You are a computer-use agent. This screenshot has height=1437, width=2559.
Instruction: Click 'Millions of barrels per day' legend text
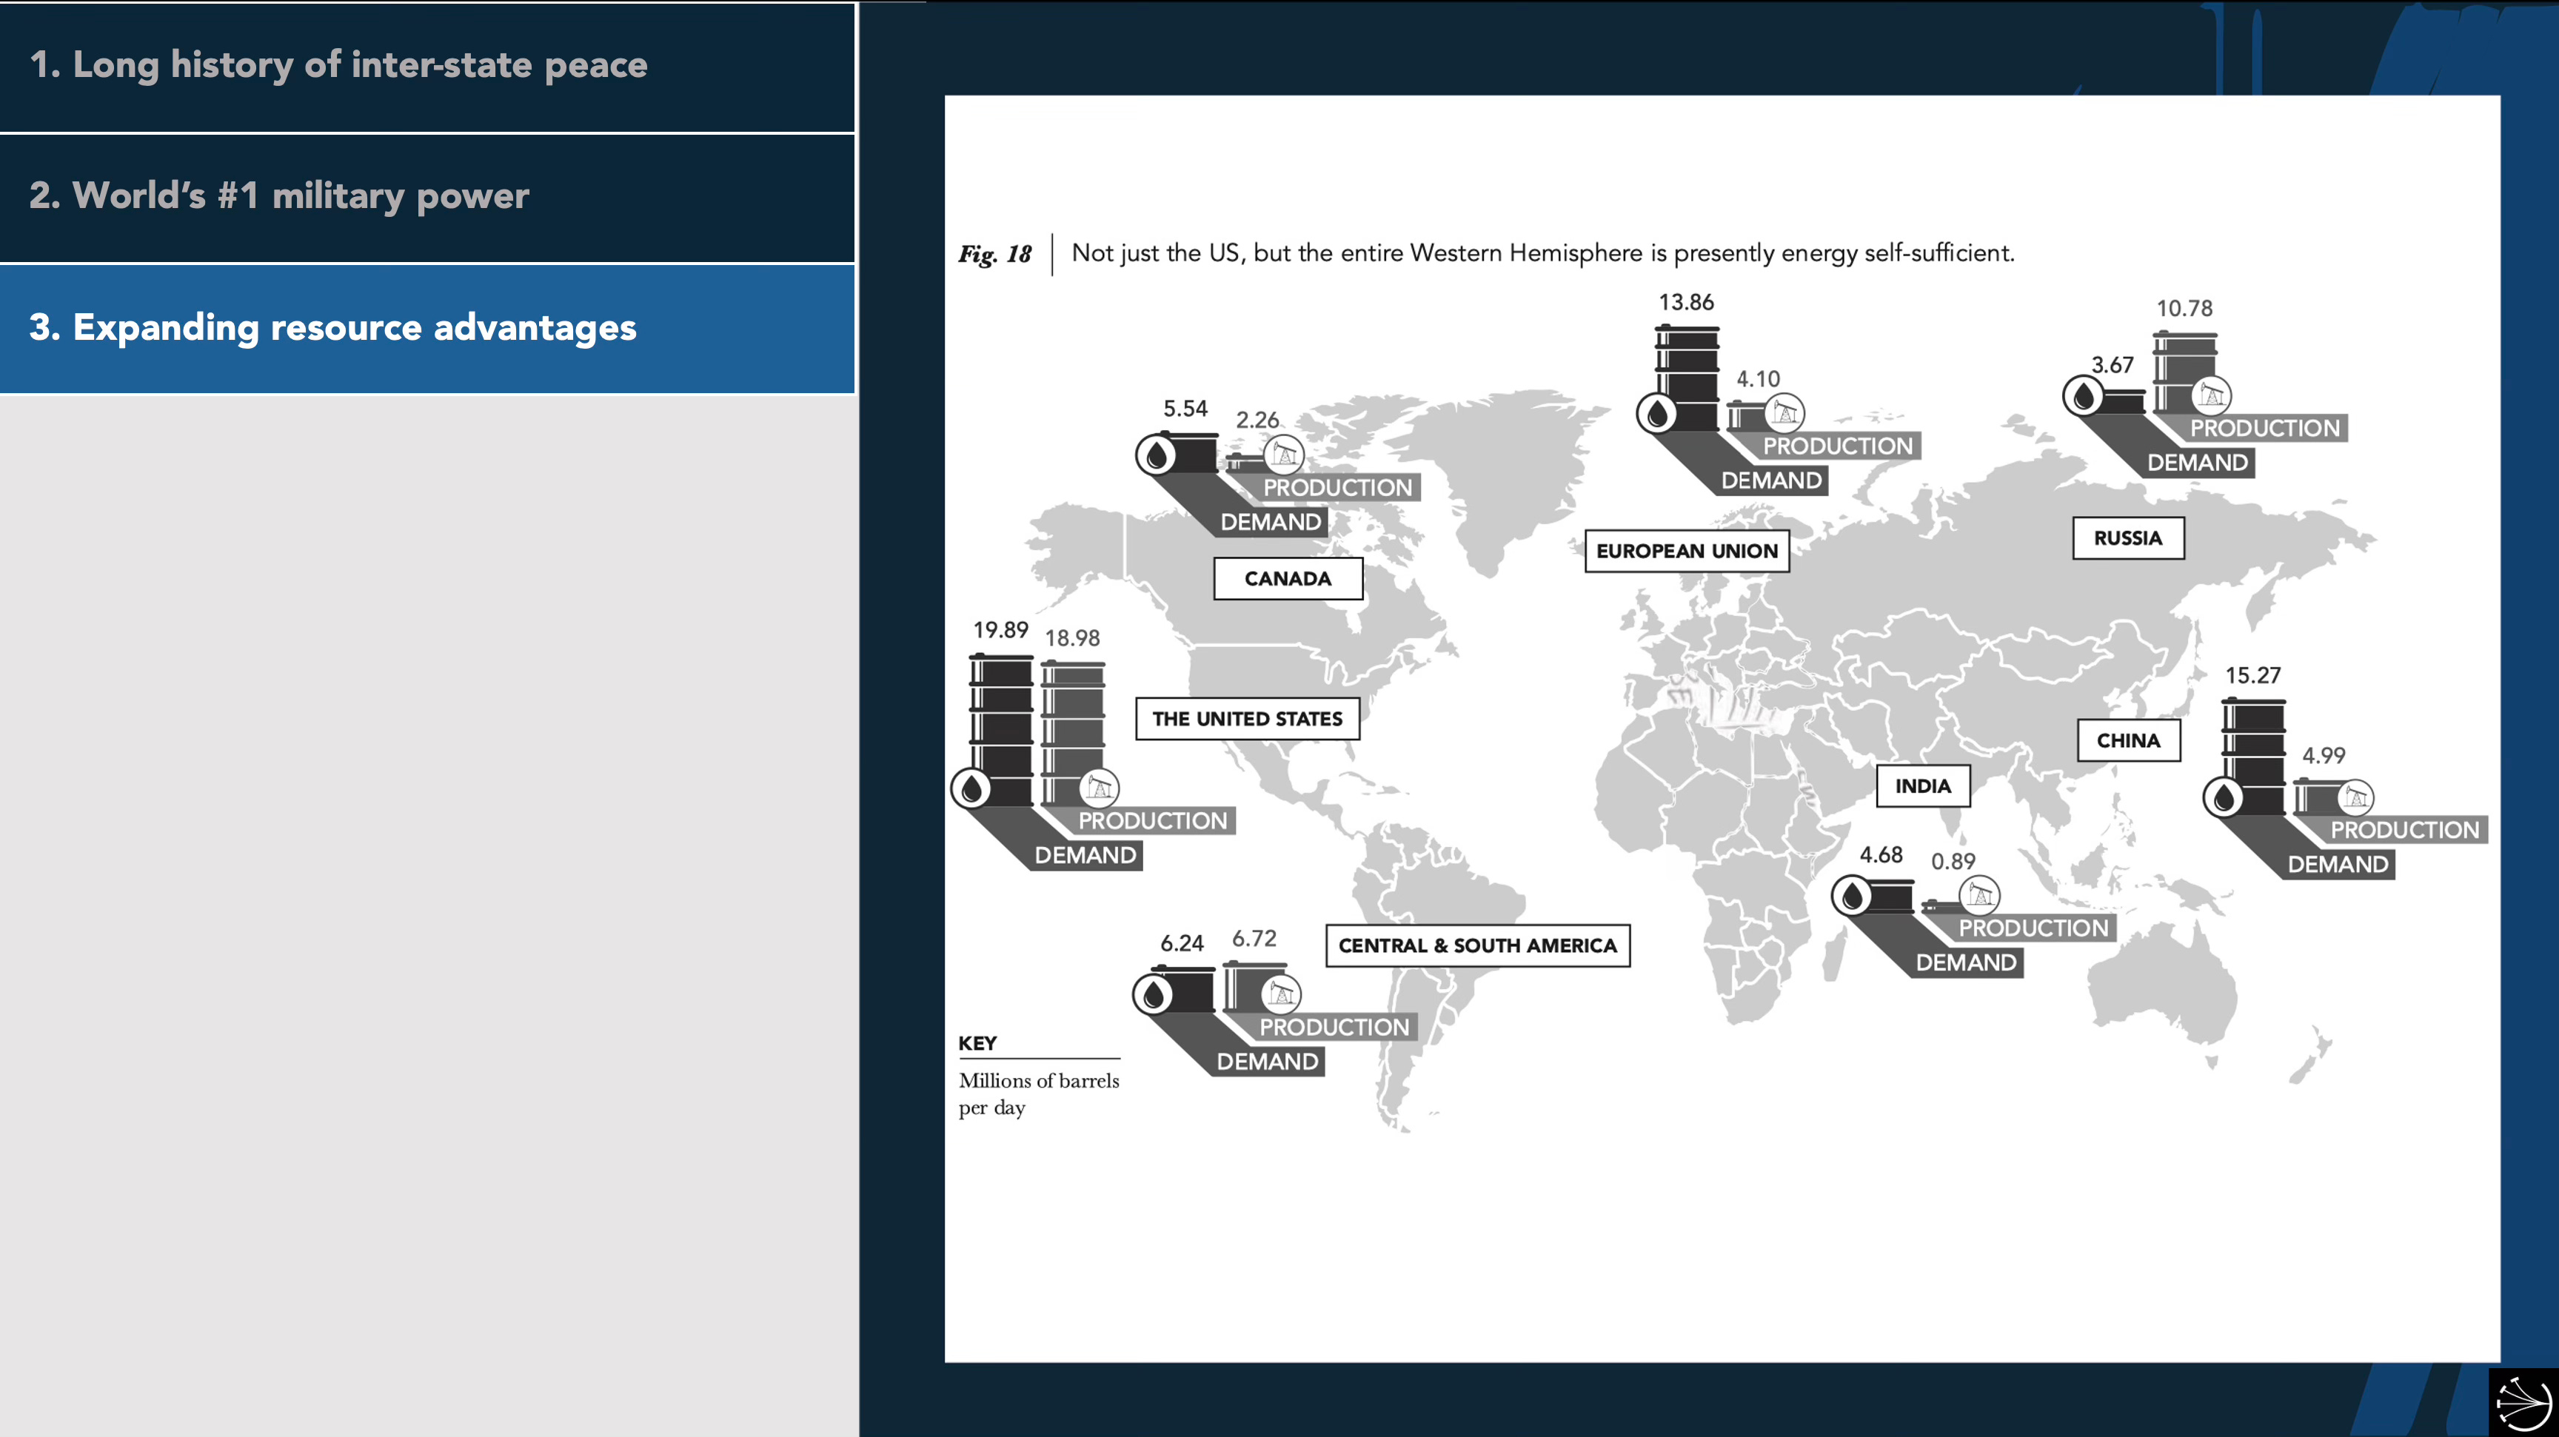tap(1038, 1093)
